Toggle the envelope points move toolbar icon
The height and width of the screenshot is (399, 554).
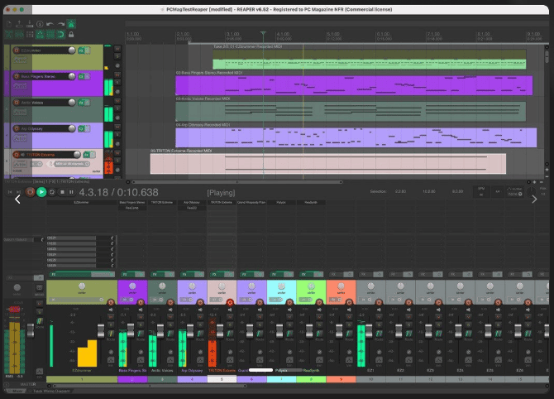tap(40, 34)
